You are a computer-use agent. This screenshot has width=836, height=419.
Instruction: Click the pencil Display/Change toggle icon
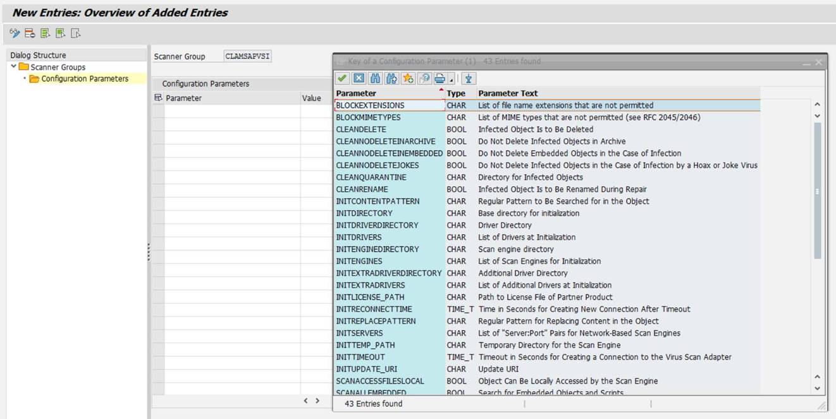(15, 33)
